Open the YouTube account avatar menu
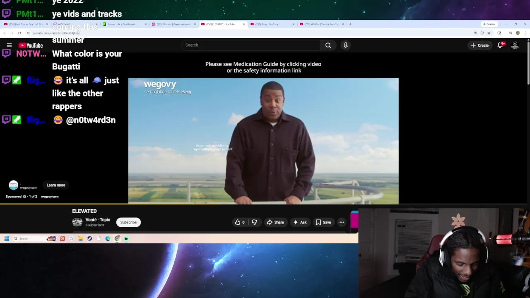The image size is (530, 298). [515, 45]
